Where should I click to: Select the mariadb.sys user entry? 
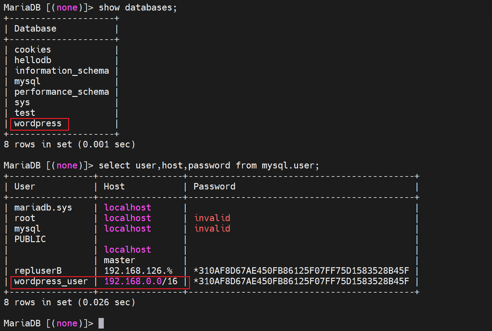coord(43,207)
